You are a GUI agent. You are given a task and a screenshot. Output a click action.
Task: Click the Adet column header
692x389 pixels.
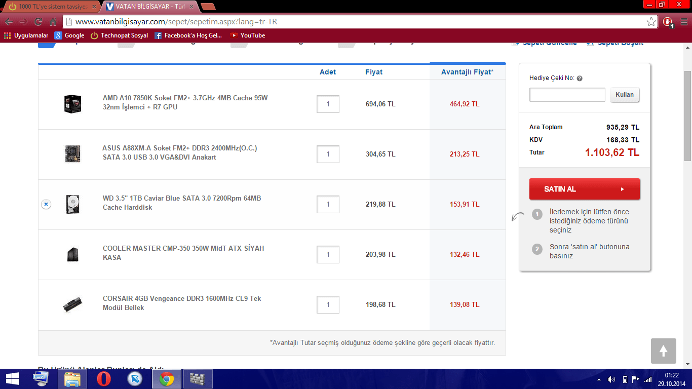[x=328, y=72]
